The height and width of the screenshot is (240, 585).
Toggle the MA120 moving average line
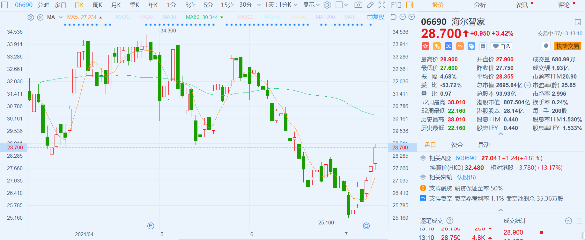pyautogui.click(x=246, y=17)
